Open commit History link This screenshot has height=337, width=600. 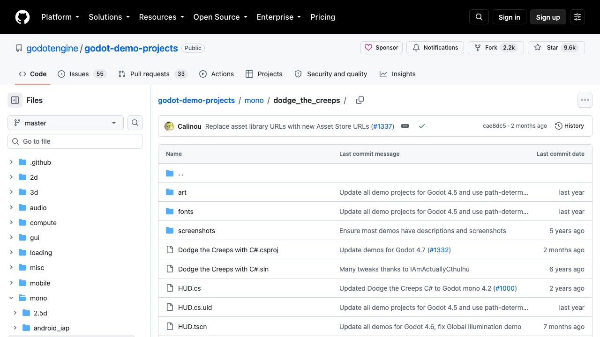(570, 126)
